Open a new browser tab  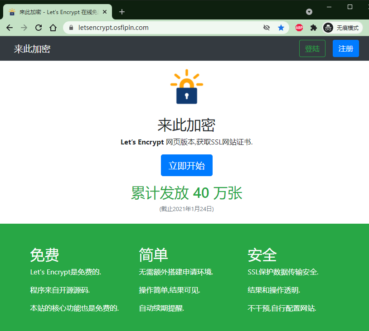click(121, 12)
